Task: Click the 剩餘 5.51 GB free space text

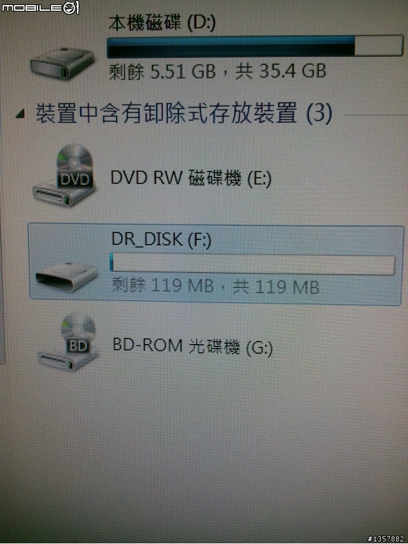Action: tap(163, 71)
